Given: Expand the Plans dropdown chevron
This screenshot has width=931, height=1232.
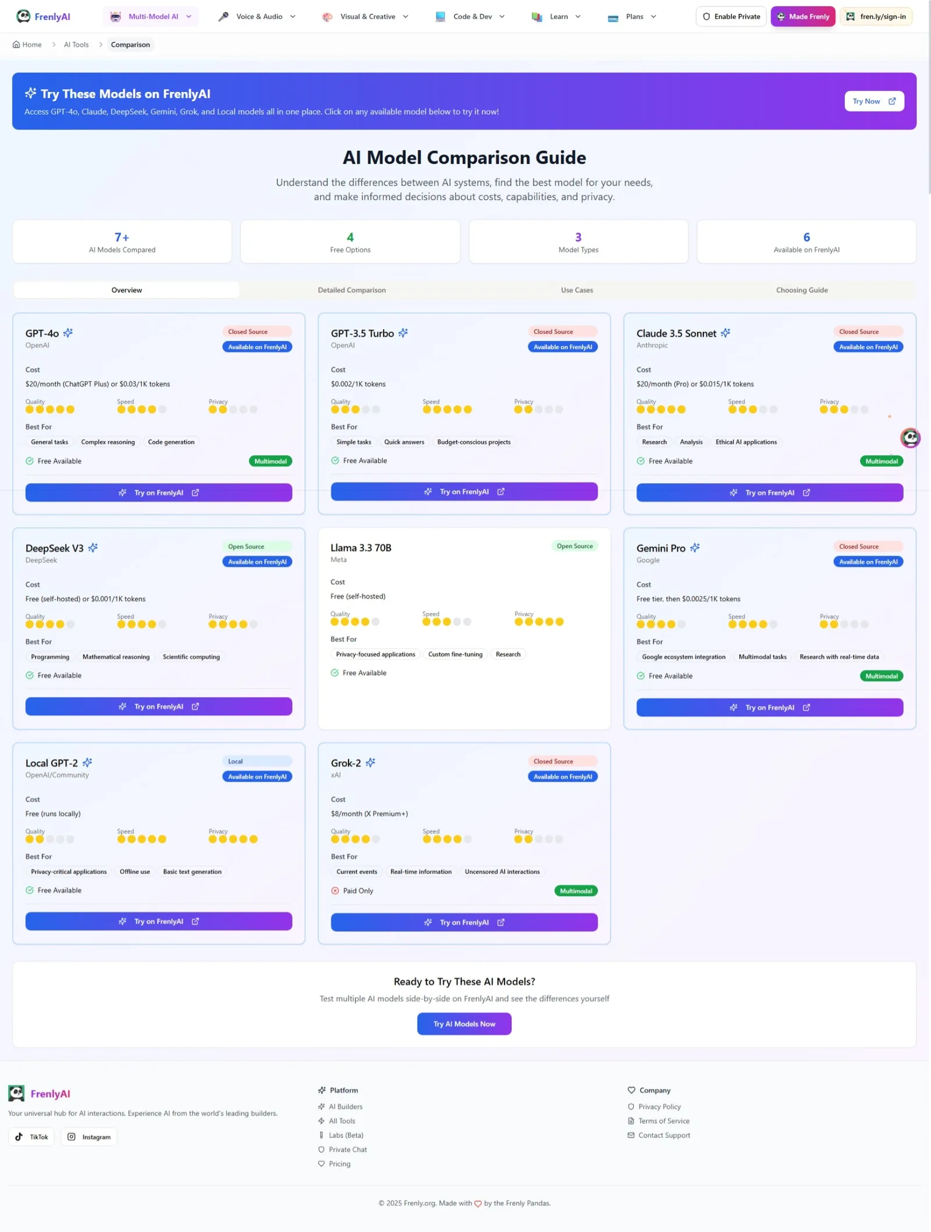Looking at the screenshot, I should pyautogui.click(x=653, y=16).
